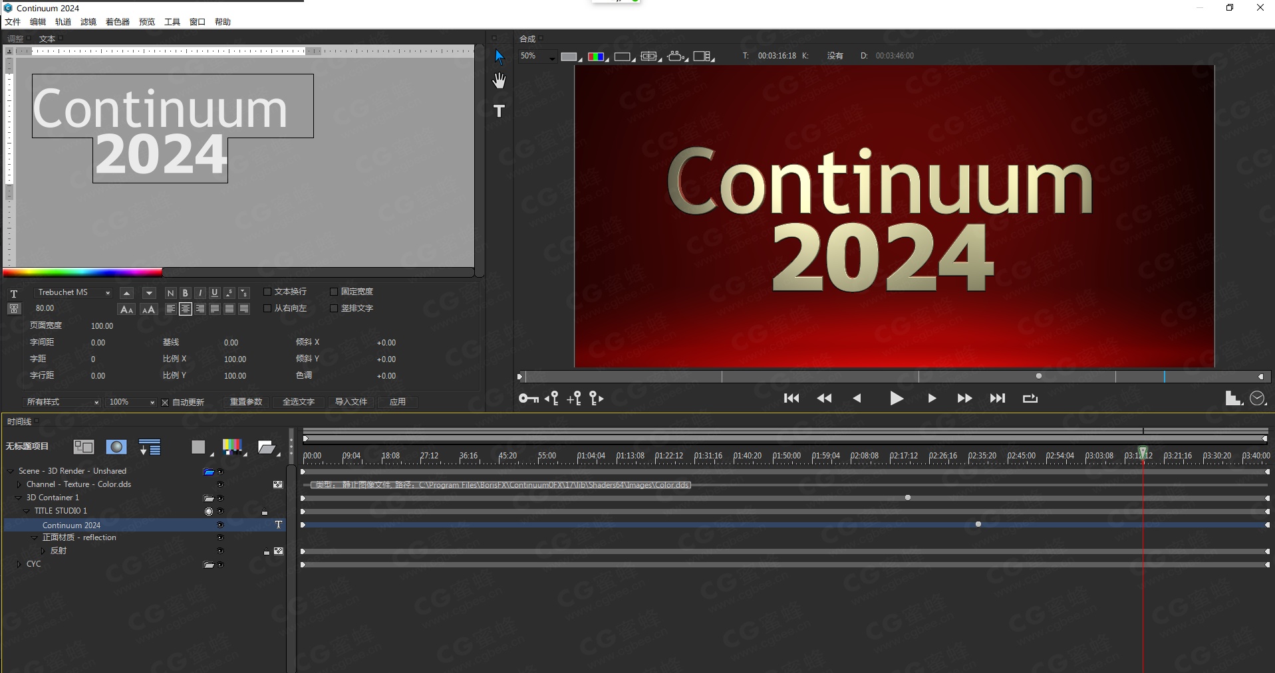Go to the end of composition
Viewport: 1275px width, 673px height.
(x=998, y=399)
